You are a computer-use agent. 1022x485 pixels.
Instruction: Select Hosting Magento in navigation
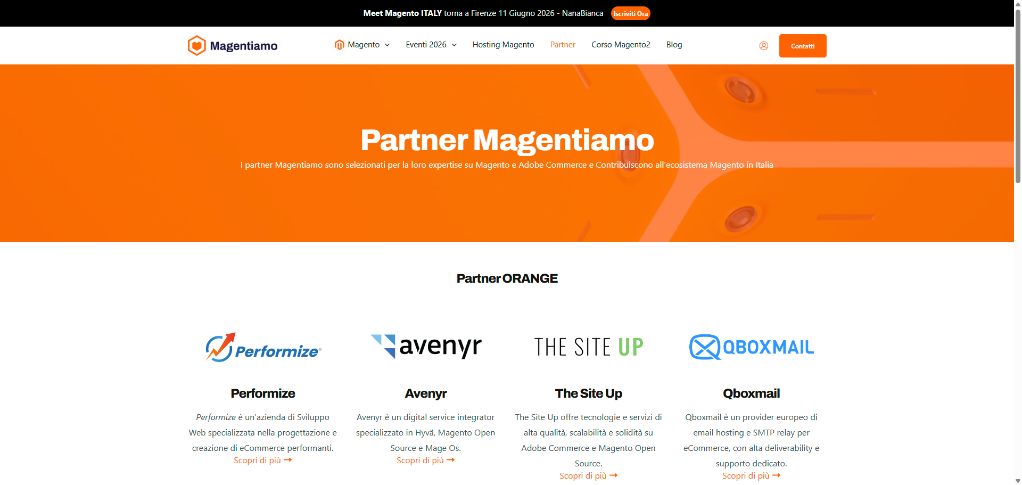[x=503, y=45]
